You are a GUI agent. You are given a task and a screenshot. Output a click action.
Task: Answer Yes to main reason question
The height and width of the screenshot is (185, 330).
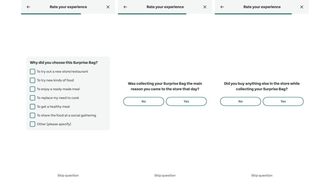[186, 101]
